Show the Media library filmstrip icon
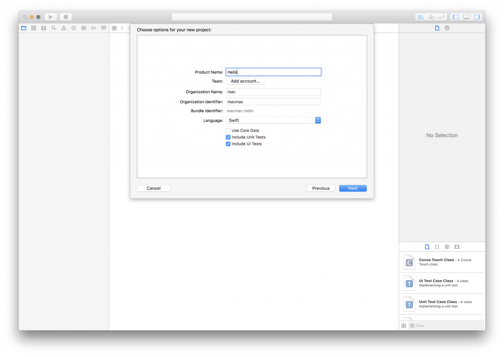504x357 pixels. click(457, 247)
